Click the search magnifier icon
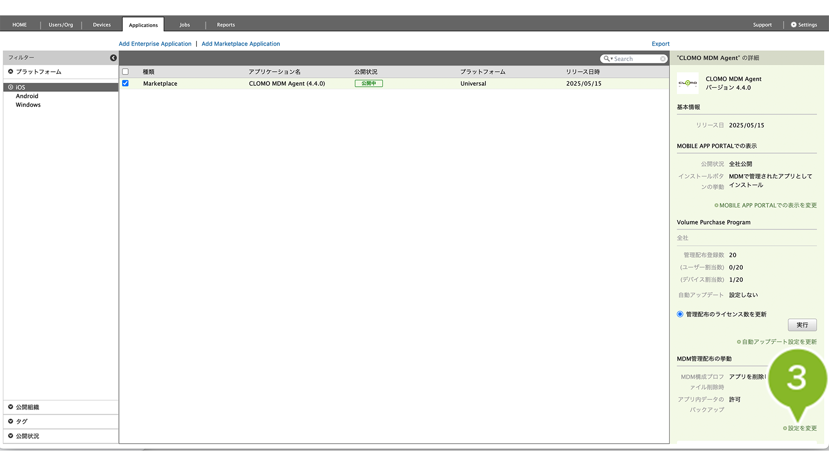Image resolution: width=829 pixels, height=466 pixels. (x=606, y=59)
